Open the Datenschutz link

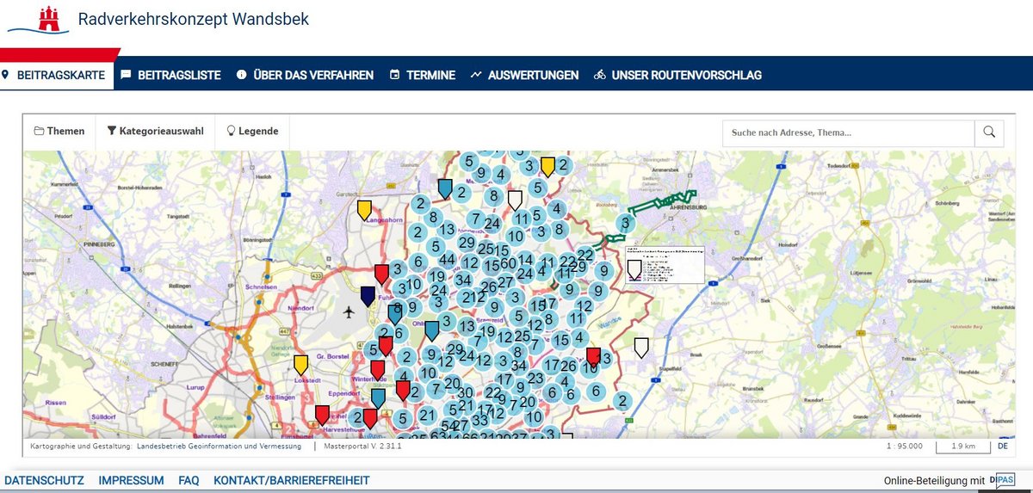(x=45, y=480)
